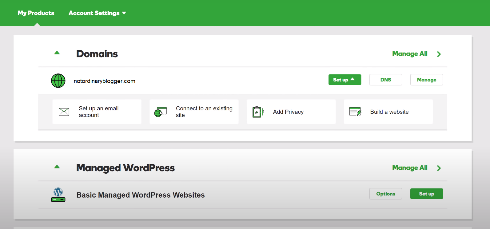This screenshot has width=490, height=229.
Task: Click Options for Basic Managed WordPress
Action: coord(386,194)
